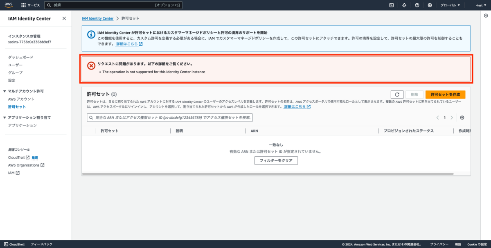
Task: Click the 推奨 badge next to CloudTrail
Action: point(35,158)
